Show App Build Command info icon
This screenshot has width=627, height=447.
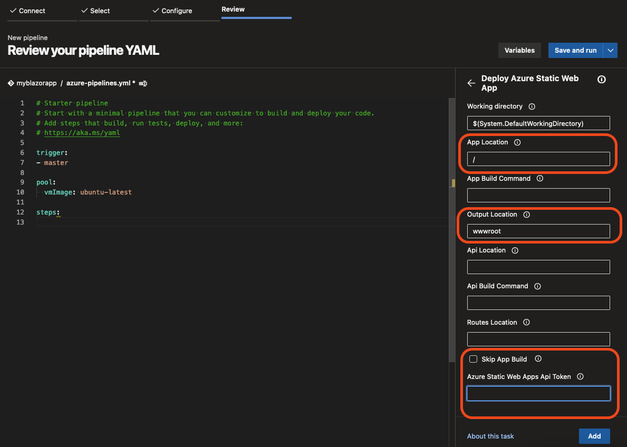(540, 178)
